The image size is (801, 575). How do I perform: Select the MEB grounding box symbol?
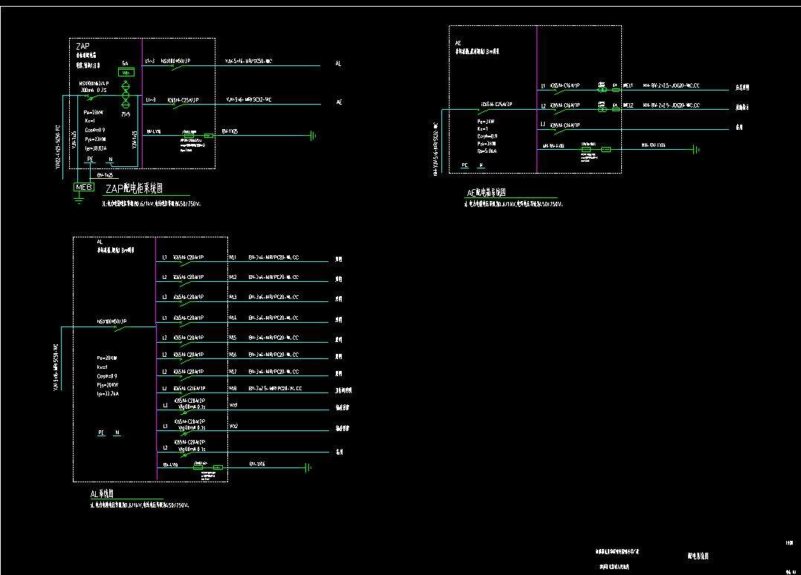click(83, 187)
